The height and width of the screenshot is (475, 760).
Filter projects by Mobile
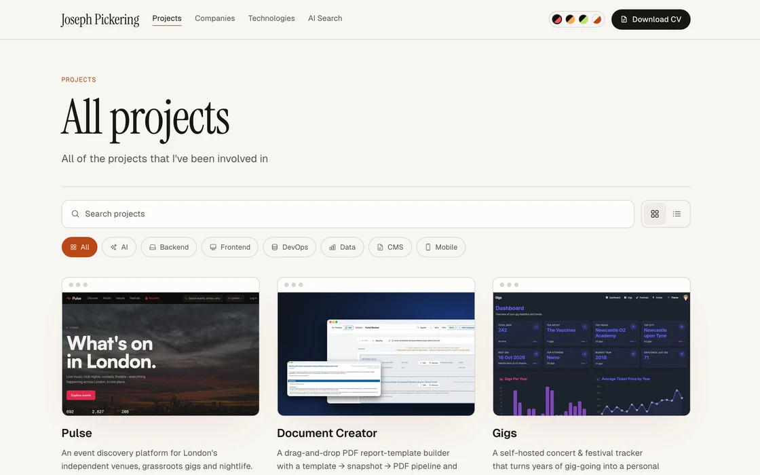[441, 247]
